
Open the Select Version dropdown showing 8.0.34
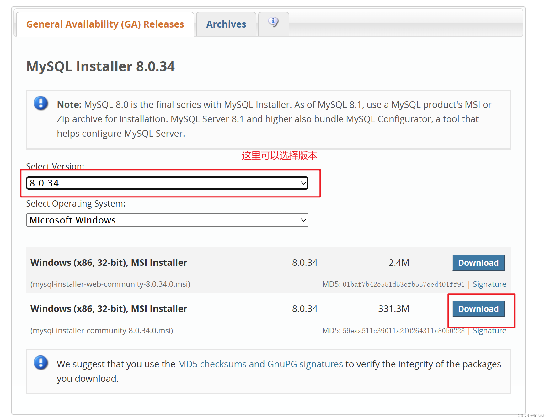(167, 183)
